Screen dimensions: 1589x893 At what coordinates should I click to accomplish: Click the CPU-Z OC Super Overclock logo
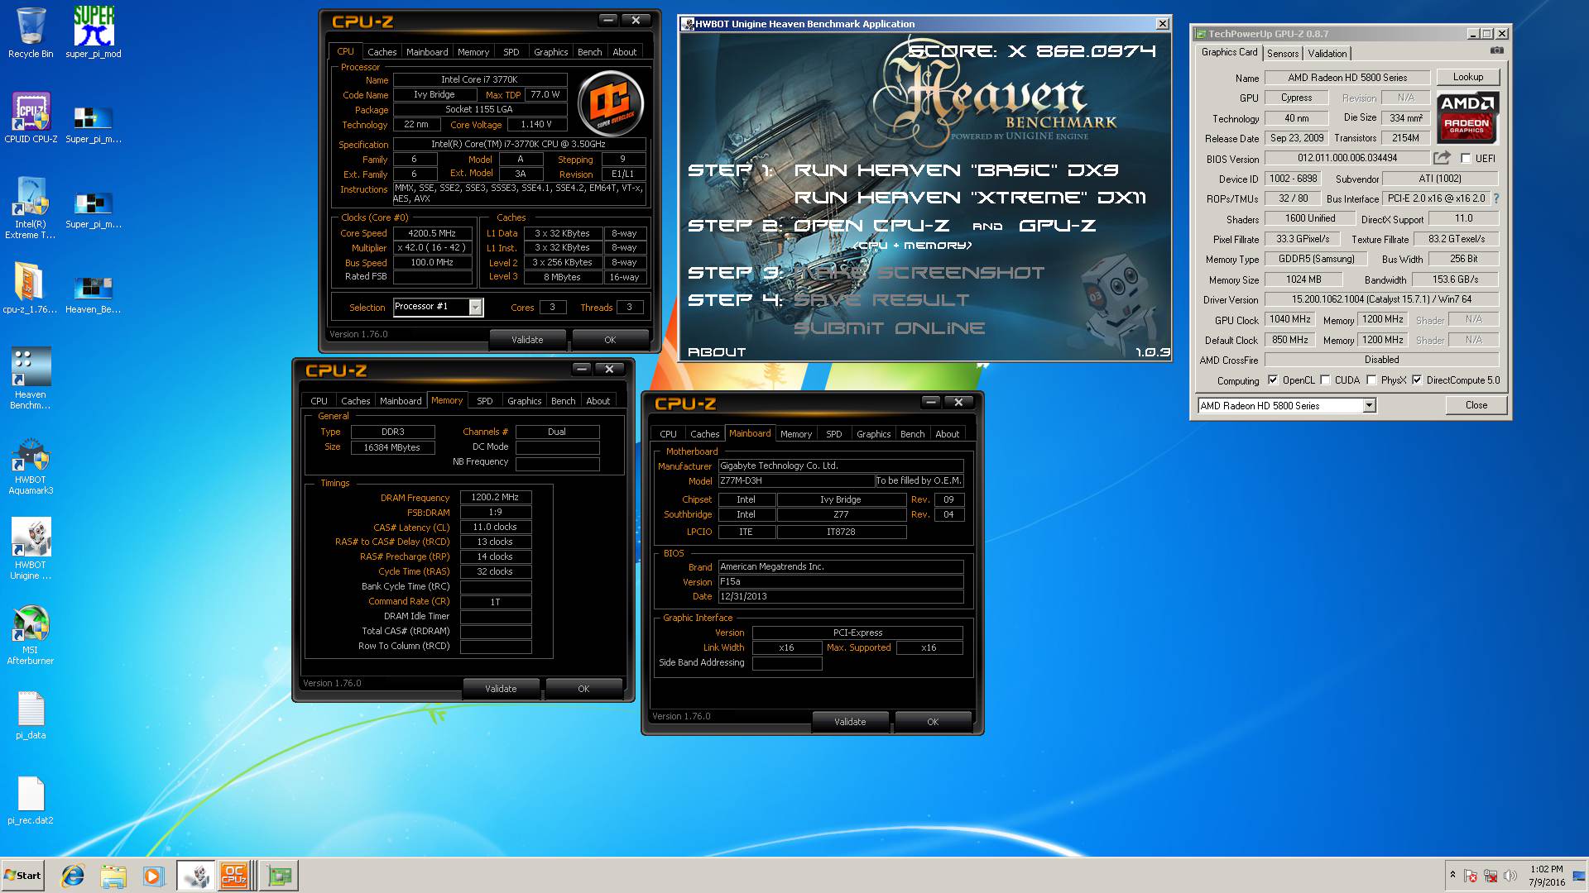[610, 103]
